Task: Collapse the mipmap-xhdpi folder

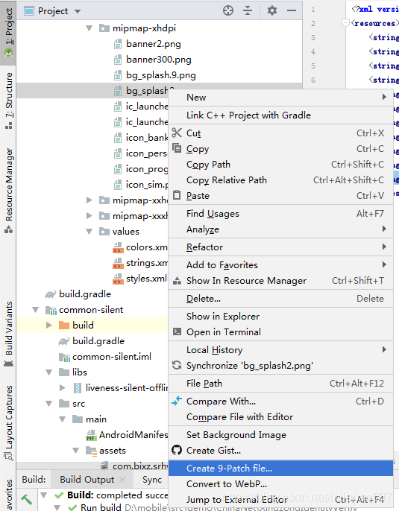Action: 89,28
